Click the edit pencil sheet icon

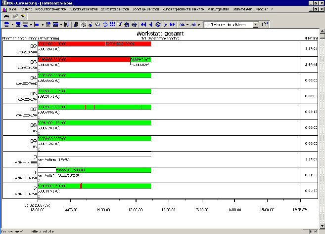119,25
